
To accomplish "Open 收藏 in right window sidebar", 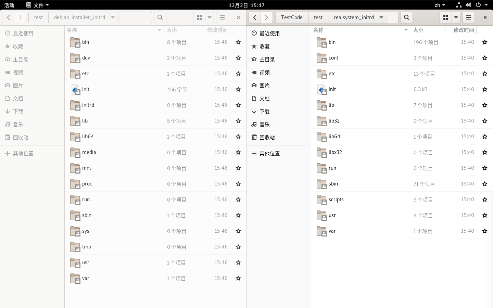I will click(x=279, y=46).
